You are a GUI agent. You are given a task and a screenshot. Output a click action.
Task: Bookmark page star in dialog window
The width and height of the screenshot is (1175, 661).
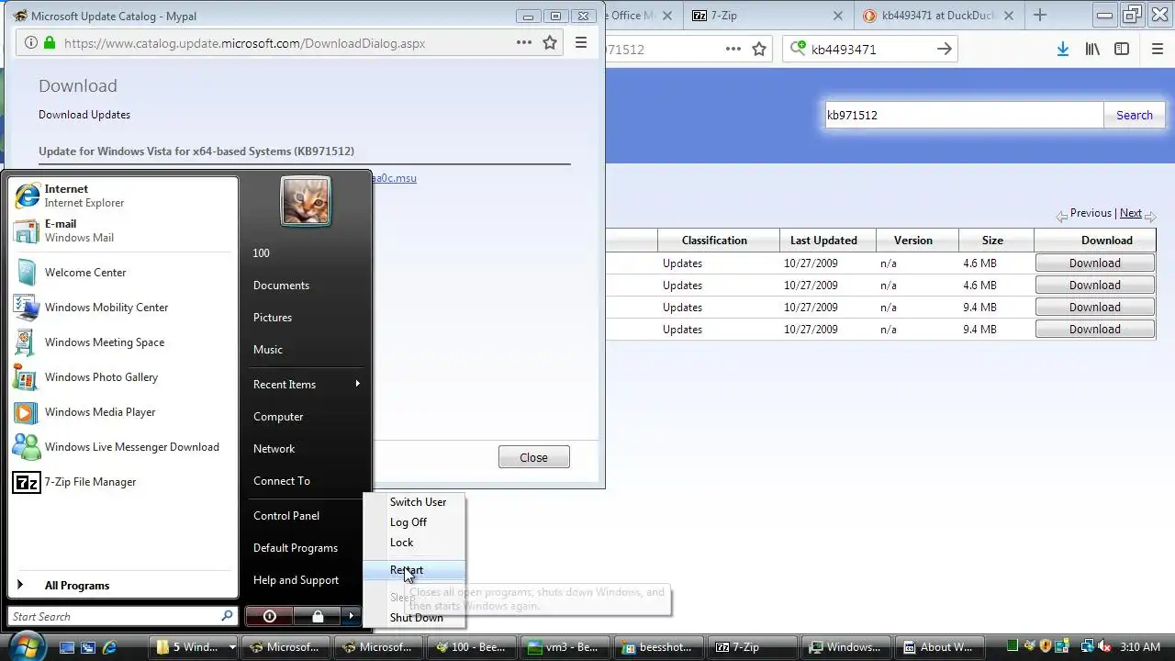pos(550,43)
